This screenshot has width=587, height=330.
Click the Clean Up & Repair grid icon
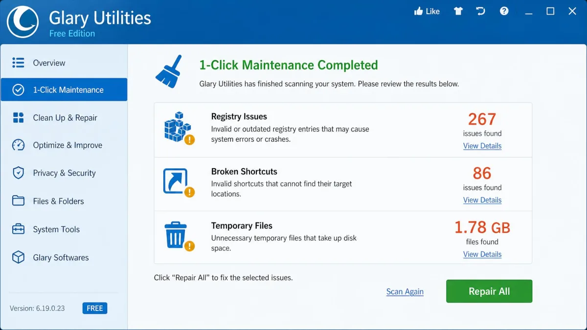click(x=18, y=117)
